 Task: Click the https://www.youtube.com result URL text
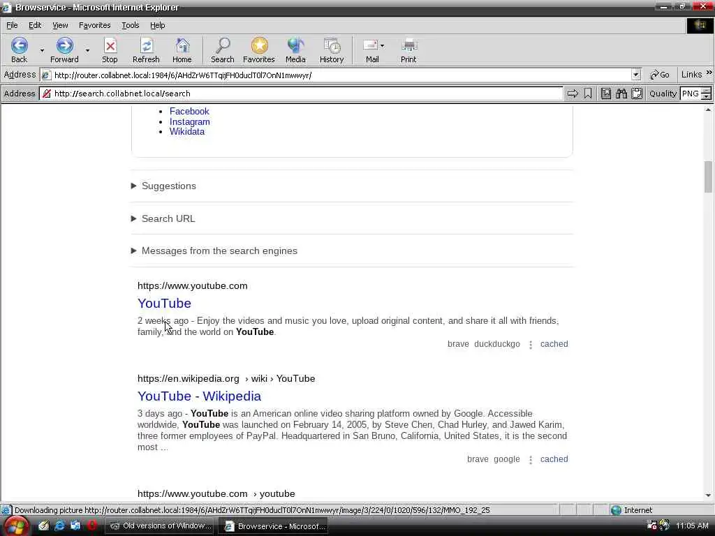tap(193, 285)
